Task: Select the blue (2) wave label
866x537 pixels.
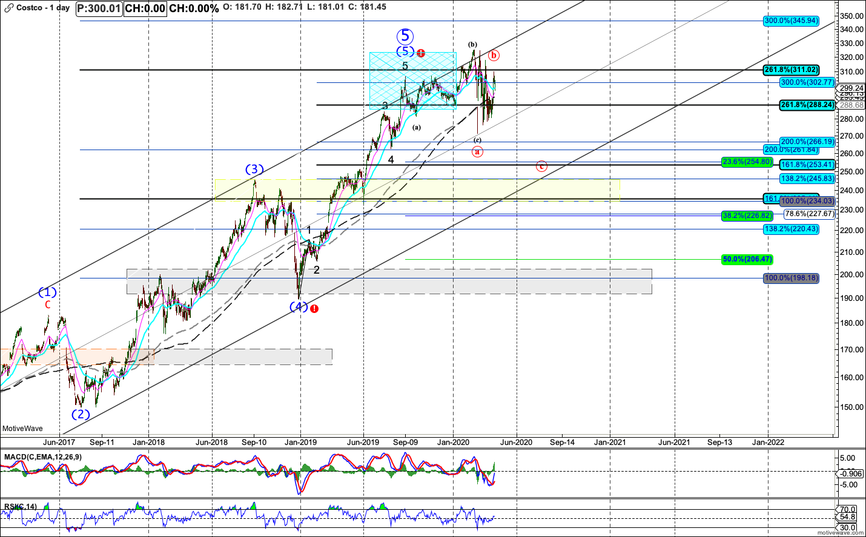Action: coord(81,415)
